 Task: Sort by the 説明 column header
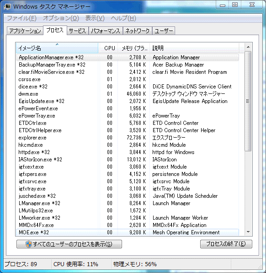coord(194,48)
